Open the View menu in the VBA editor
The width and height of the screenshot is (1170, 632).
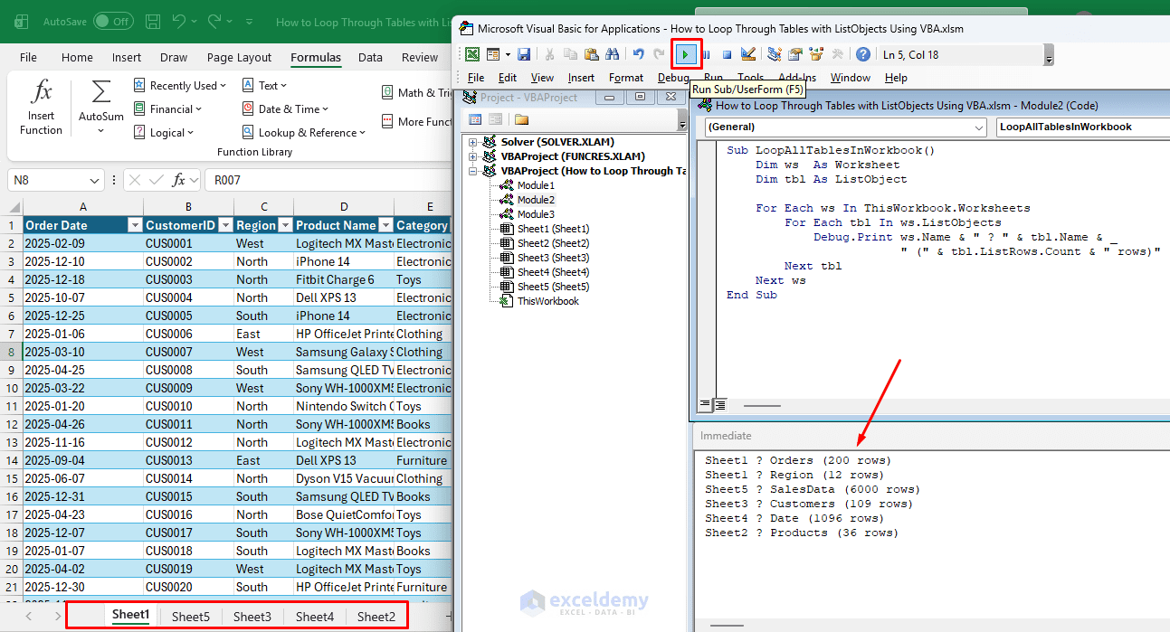(543, 78)
